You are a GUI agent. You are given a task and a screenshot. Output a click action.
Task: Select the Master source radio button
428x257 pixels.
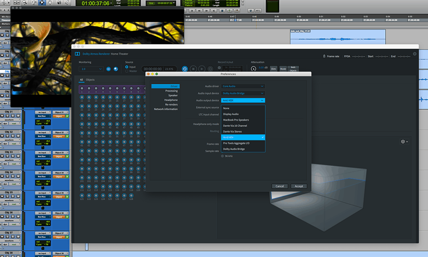pos(127,71)
